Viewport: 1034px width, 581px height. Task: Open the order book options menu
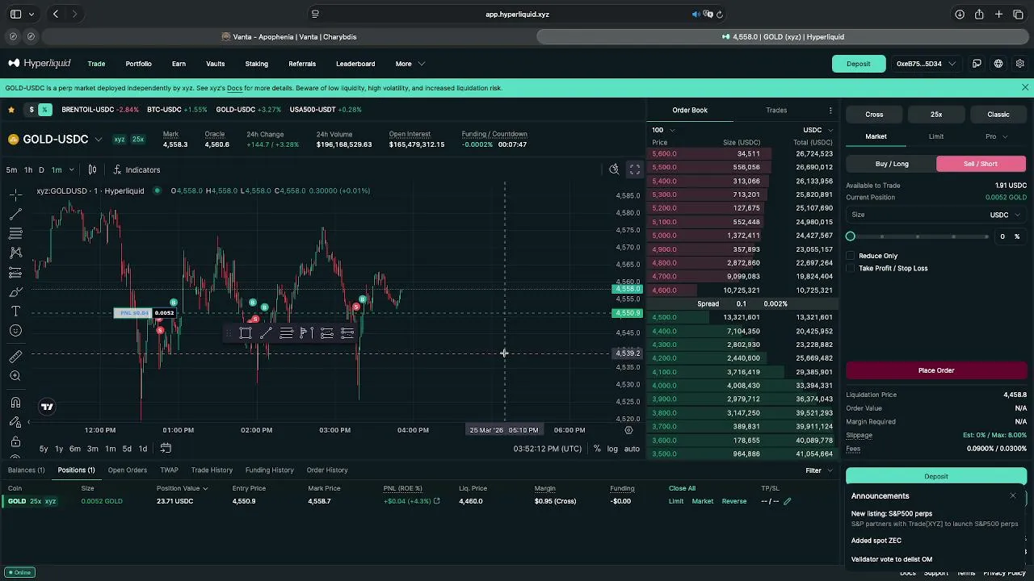[x=830, y=111]
